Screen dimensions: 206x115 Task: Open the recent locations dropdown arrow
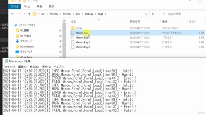click(24, 14)
